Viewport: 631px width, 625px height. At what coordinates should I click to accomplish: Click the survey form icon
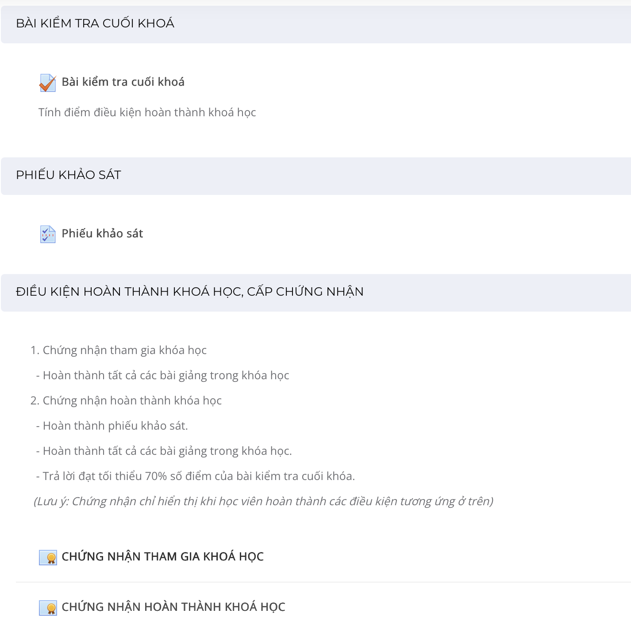point(48,234)
